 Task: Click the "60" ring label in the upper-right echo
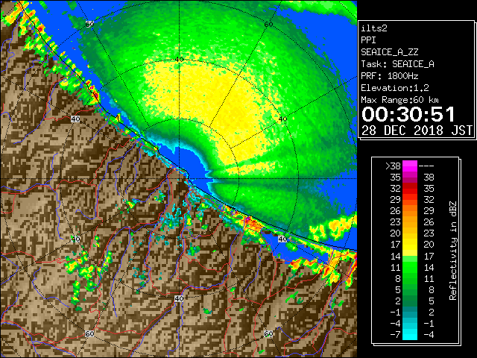pos(268,25)
